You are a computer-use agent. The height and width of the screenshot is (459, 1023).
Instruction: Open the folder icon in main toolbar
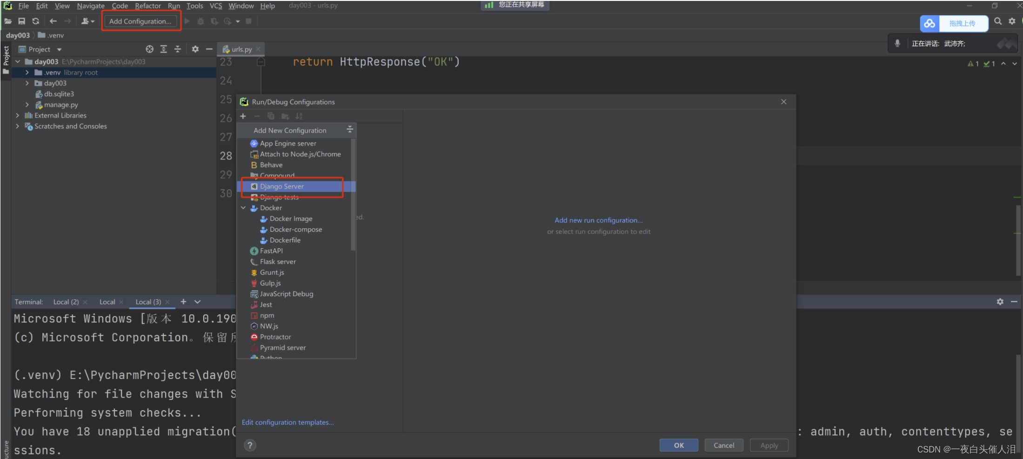coord(8,21)
